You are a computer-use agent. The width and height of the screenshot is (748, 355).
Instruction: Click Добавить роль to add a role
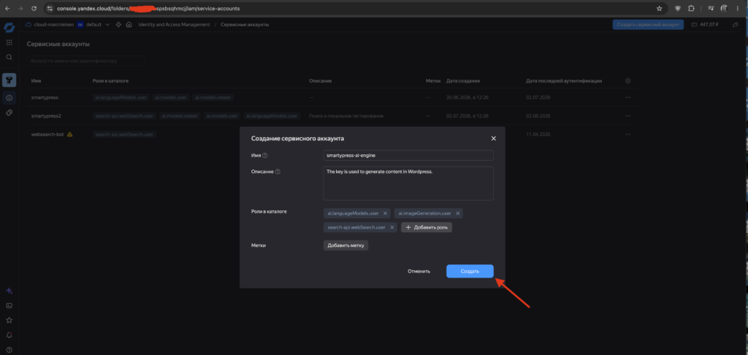click(x=427, y=228)
